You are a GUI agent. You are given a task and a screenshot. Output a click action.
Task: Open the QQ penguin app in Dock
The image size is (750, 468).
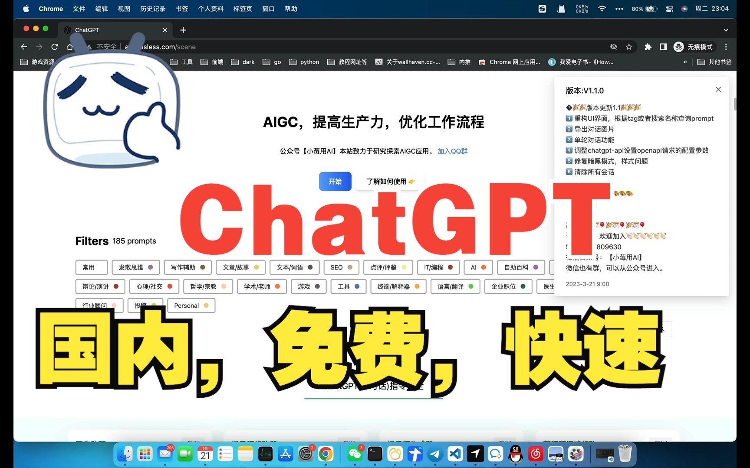point(515,454)
